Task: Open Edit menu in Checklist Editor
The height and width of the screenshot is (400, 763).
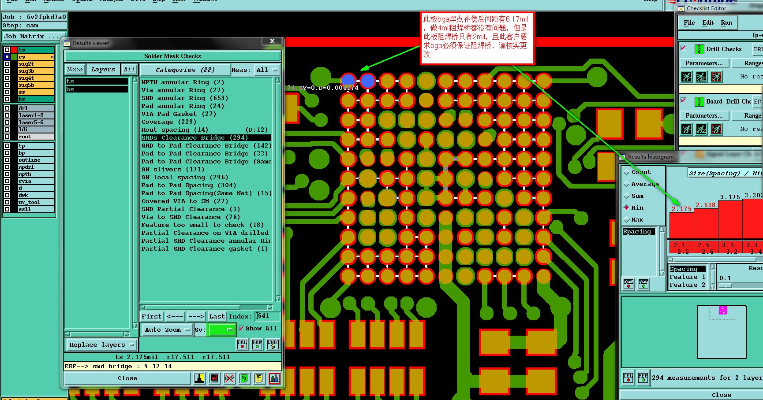Action: [x=708, y=23]
